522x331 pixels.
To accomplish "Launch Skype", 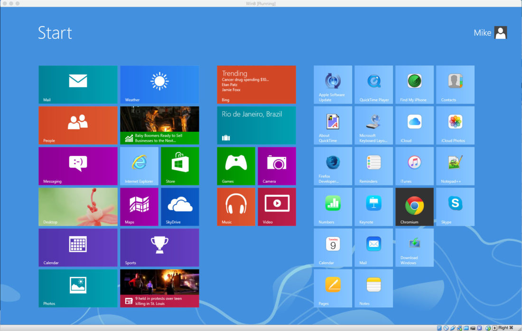I will [x=455, y=207].
